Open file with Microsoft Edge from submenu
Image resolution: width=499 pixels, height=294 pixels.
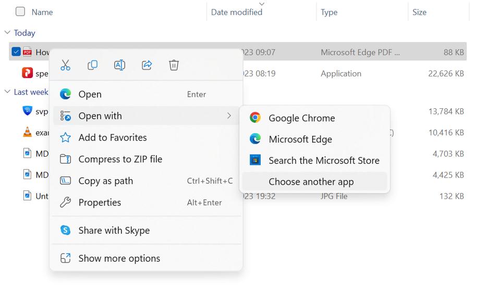point(300,139)
